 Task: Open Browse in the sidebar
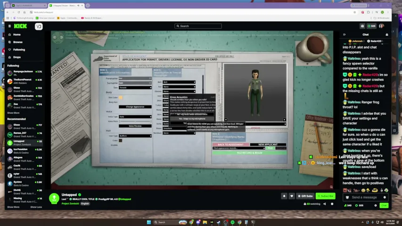point(18,42)
